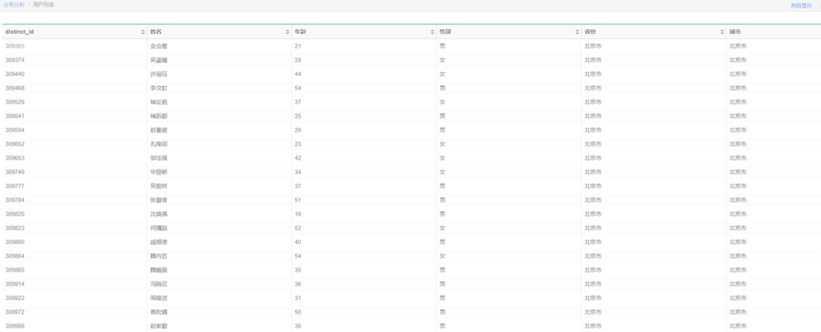
Task: Click id cell 309865
Action: click(x=14, y=270)
